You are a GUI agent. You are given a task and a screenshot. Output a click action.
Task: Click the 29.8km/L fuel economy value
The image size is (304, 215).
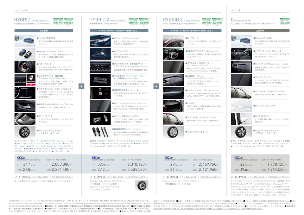click(176, 164)
